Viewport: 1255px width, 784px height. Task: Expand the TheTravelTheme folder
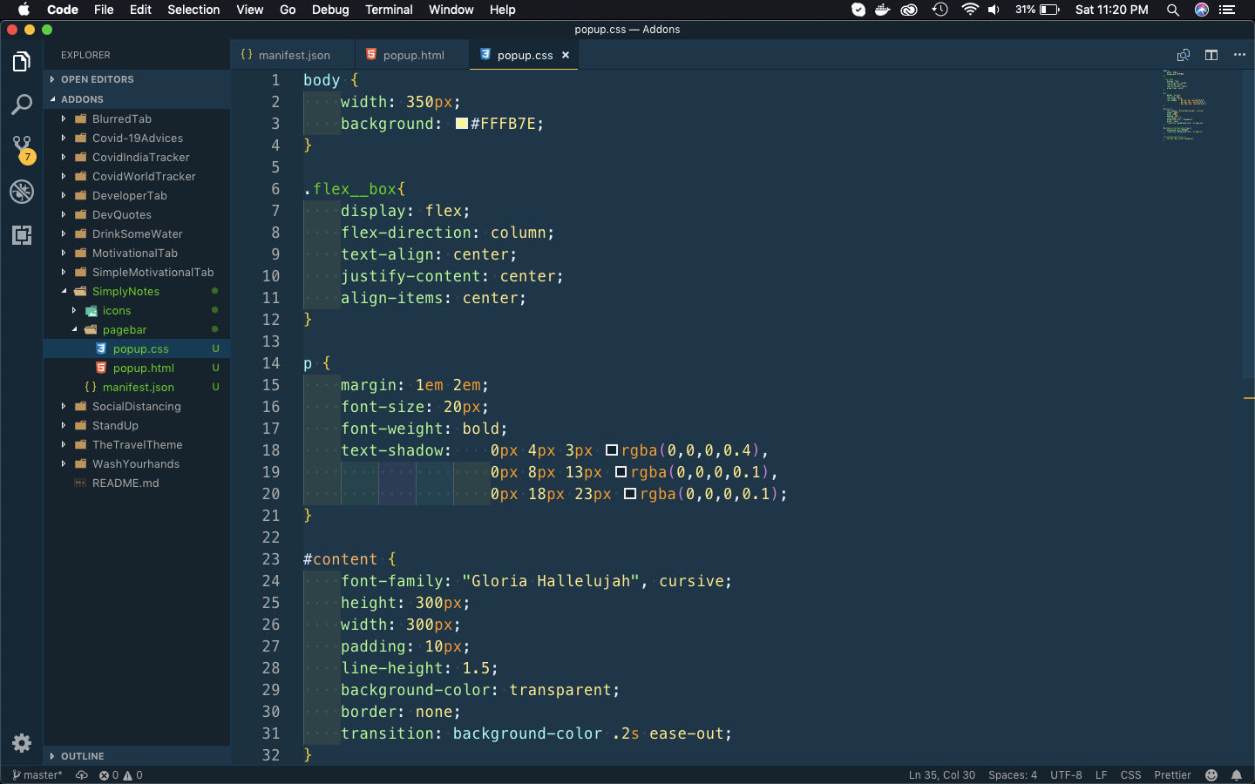[x=137, y=444]
